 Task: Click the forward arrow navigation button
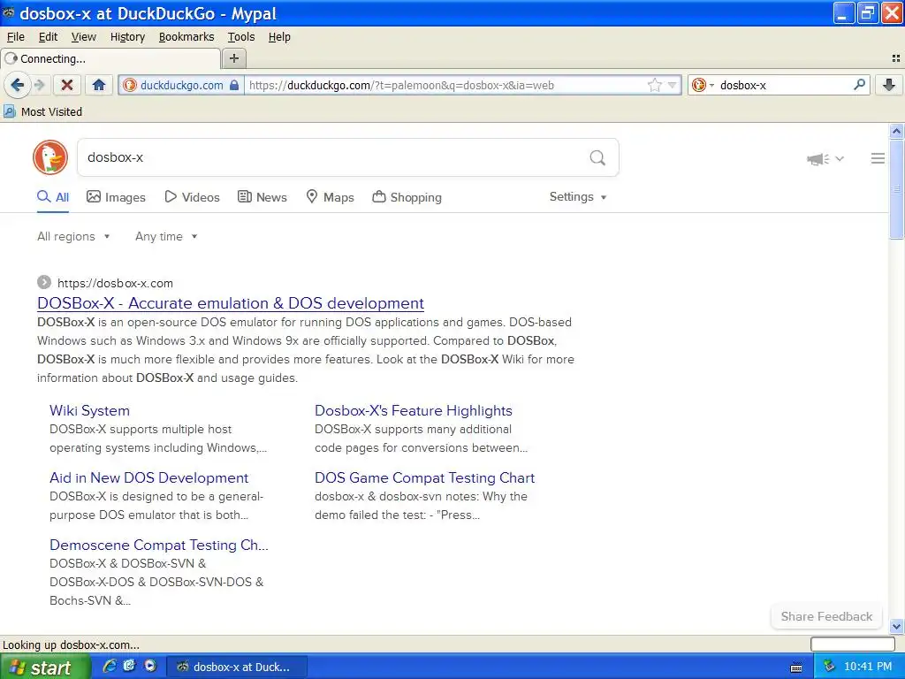[40, 85]
